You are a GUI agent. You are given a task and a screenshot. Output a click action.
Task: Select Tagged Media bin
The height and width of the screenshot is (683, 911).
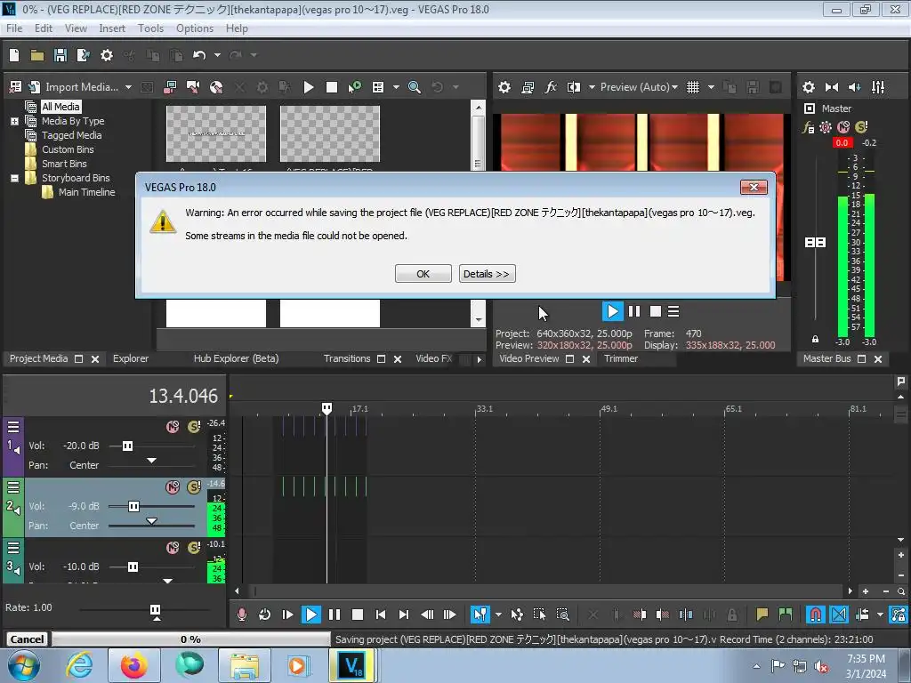coord(71,135)
